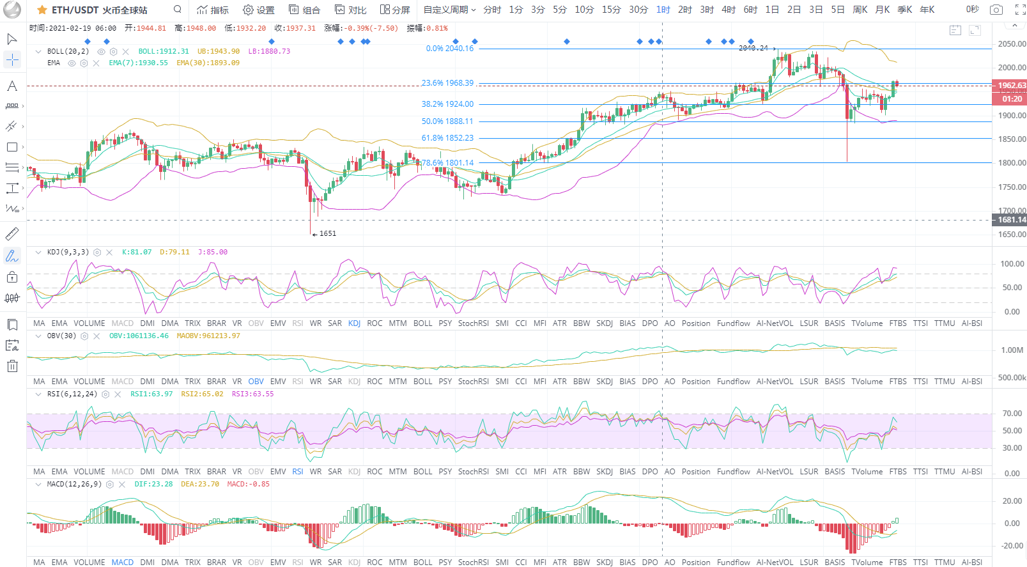Click the 61.8% 1852.23 Fibonacci level

coord(447,138)
